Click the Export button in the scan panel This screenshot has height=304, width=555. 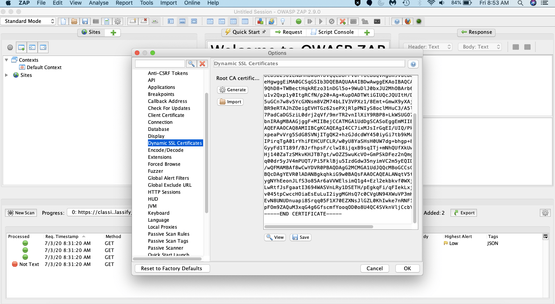point(463,213)
